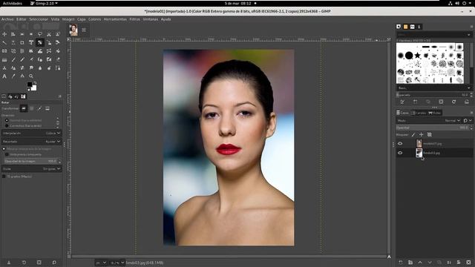Select the Fuzzy Select wand tool
This screenshot has height=267, width=475.
[x=4, y=43]
